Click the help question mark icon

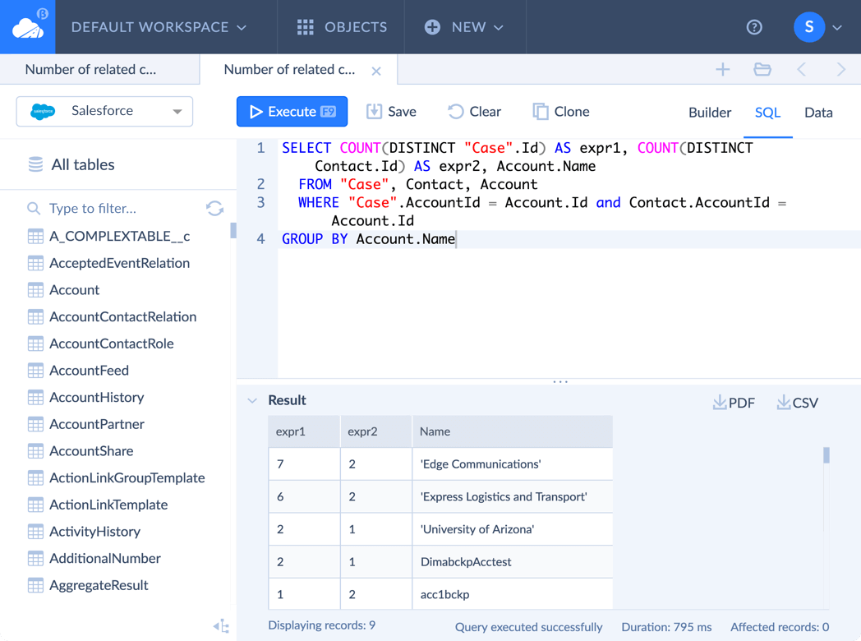[x=754, y=26]
